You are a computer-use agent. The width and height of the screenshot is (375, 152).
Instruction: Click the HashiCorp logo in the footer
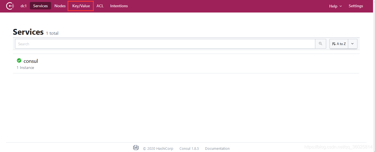pyautogui.click(x=136, y=148)
